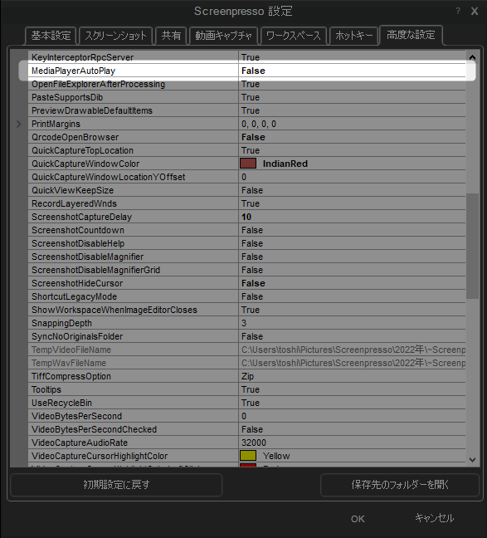
Task: Select the 共有 tab
Action: coord(171,36)
